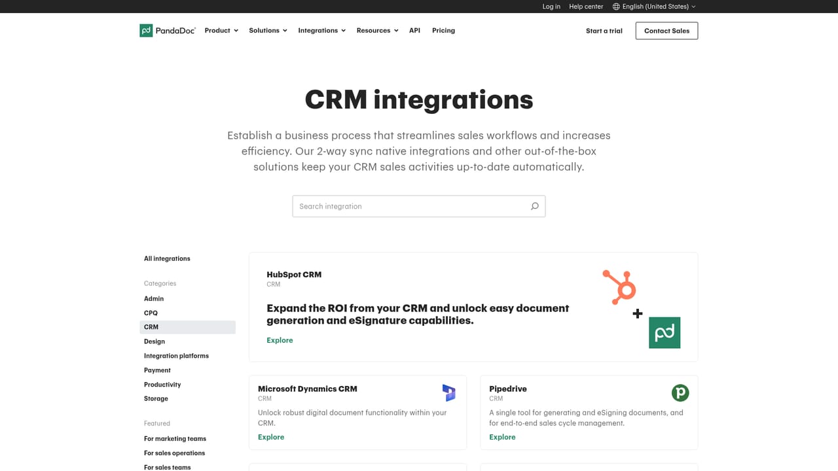
Task: Show All integrations
Action: tap(167, 259)
